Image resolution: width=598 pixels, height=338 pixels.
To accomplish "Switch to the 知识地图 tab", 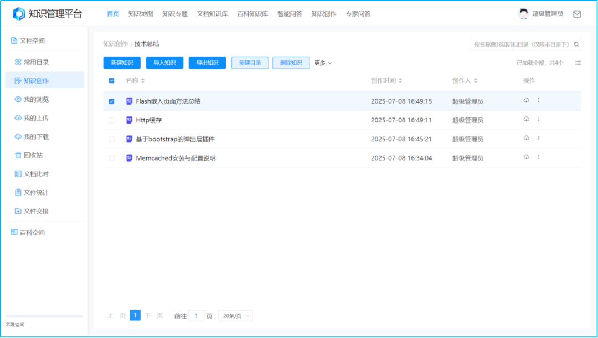I will 139,13.
